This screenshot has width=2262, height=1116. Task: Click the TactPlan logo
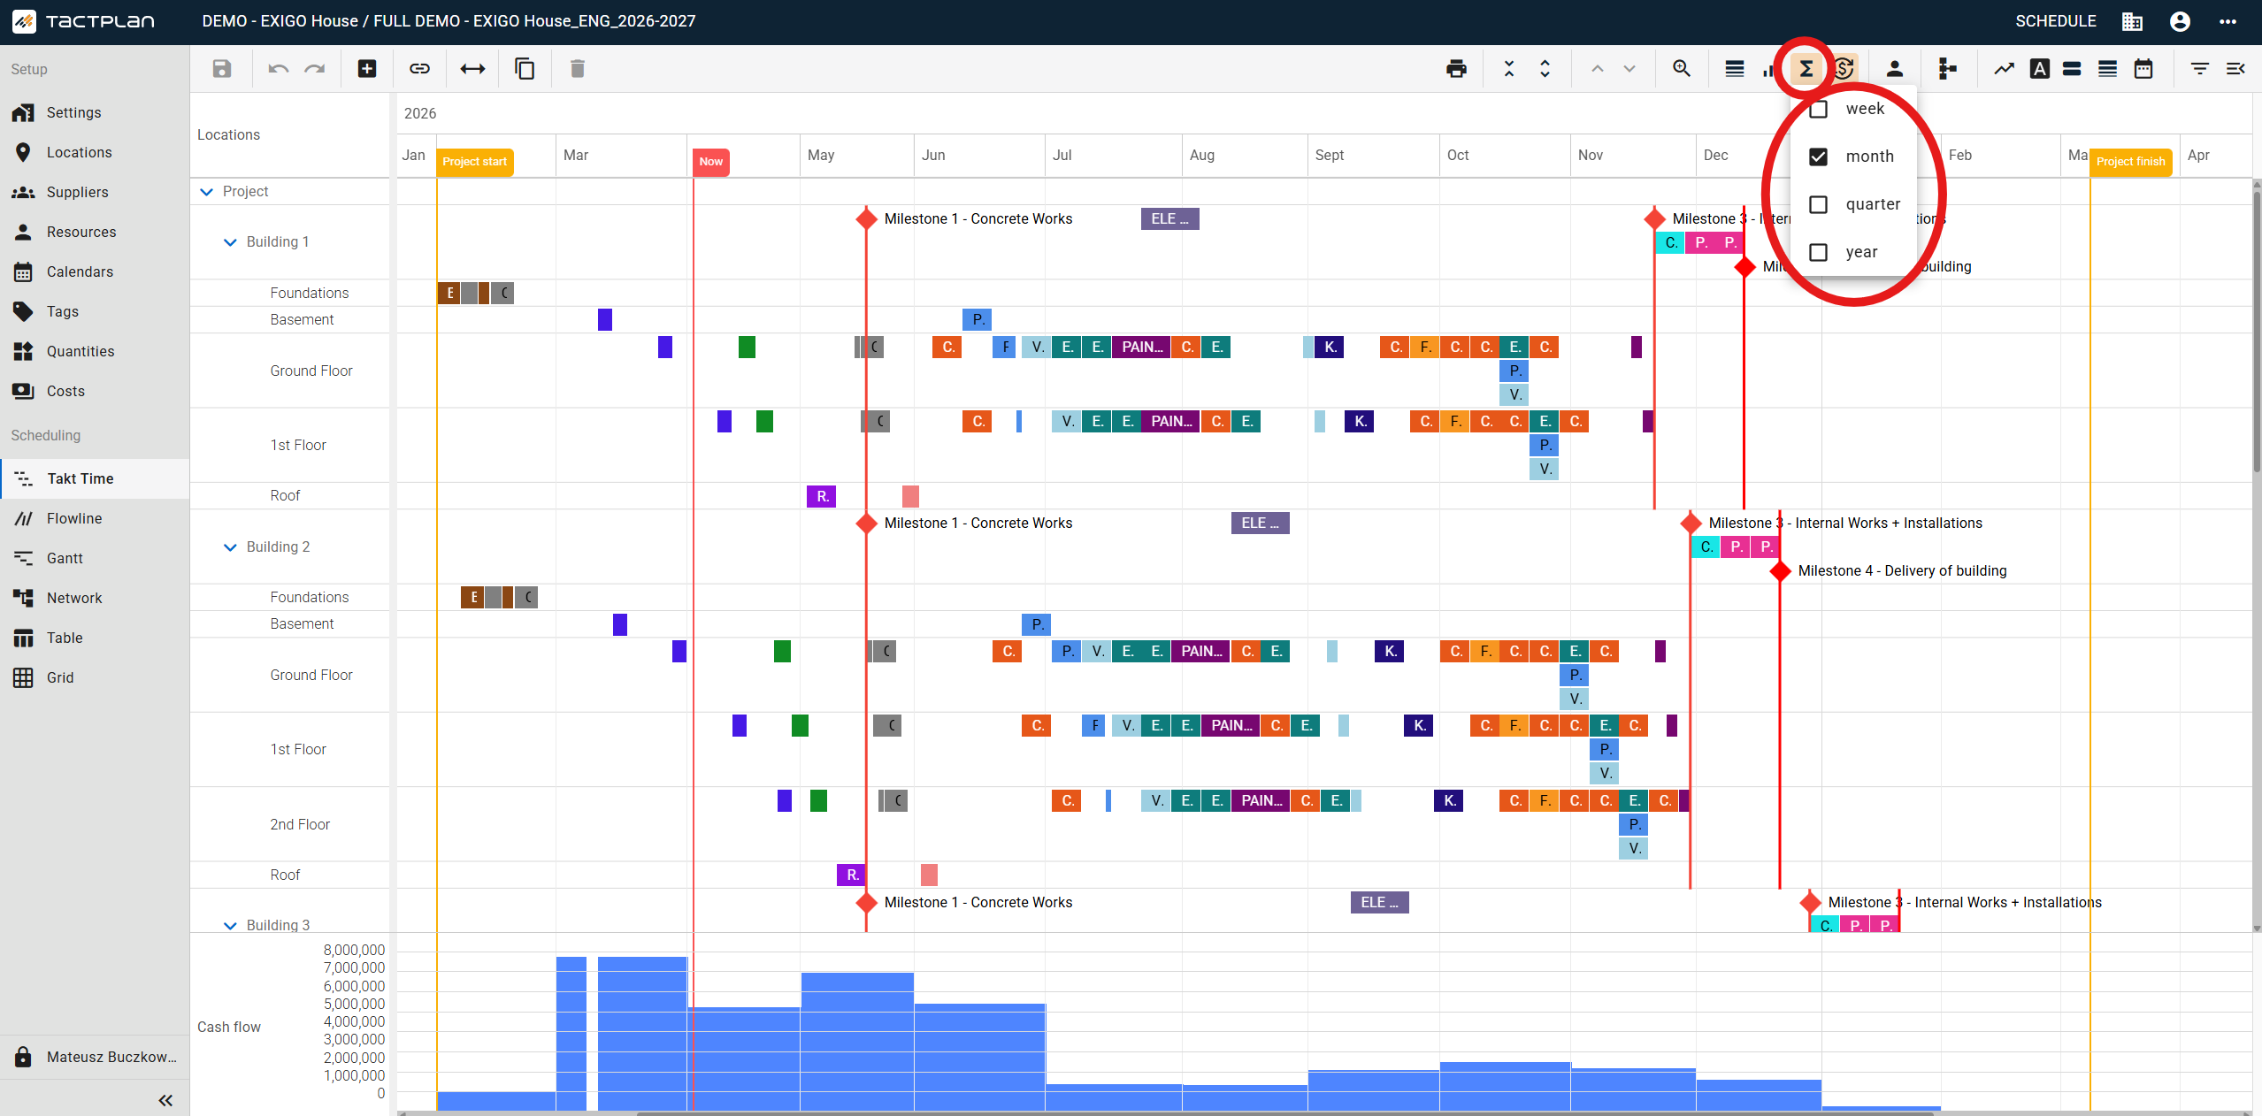point(84,21)
